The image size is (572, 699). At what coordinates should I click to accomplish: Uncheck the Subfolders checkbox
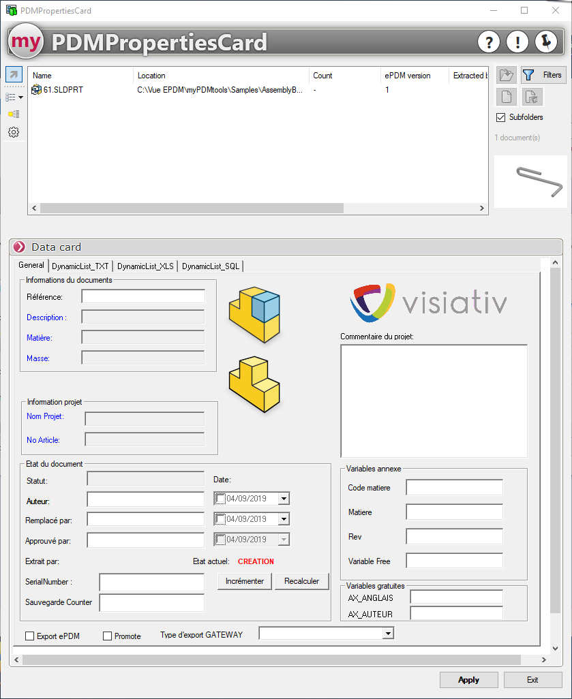(x=501, y=117)
